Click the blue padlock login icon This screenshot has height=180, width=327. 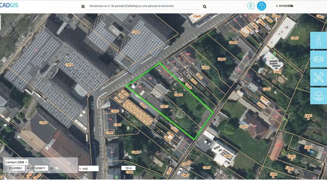[x=263, y=6]
